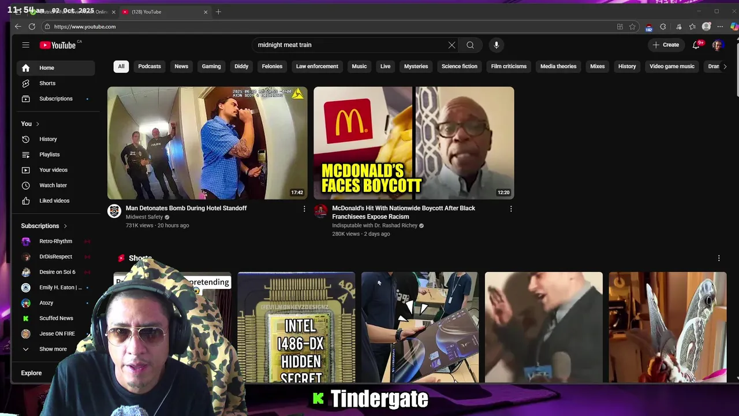Image resolution: width=739 pixels, height=416 pixels.
Task: Open the Midwest Safety channel avatar
Action: [x=114, y=211]
